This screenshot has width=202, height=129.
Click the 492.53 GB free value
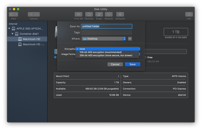pyautogui.click(x=153, y=61)
